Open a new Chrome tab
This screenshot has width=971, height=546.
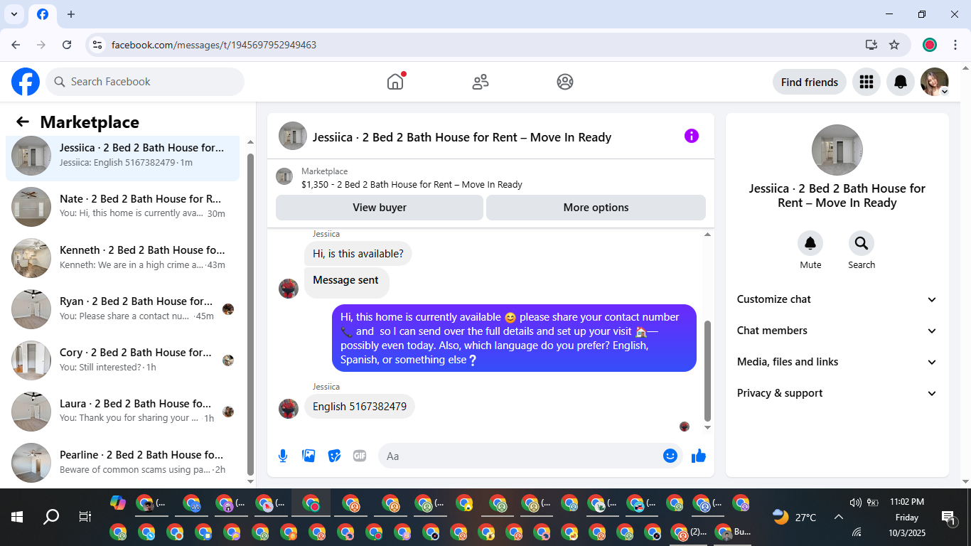point(71,14)
